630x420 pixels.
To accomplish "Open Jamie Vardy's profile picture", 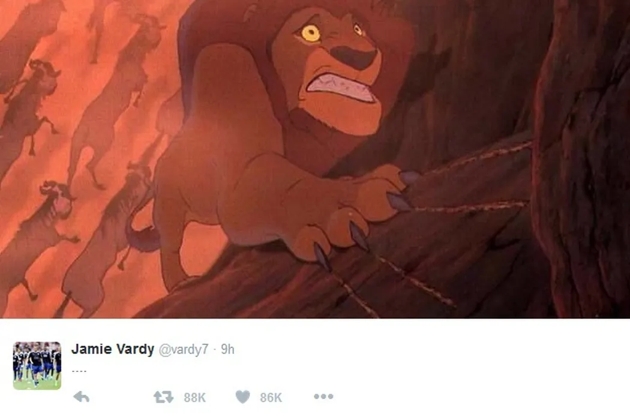I will coord(37,366).
